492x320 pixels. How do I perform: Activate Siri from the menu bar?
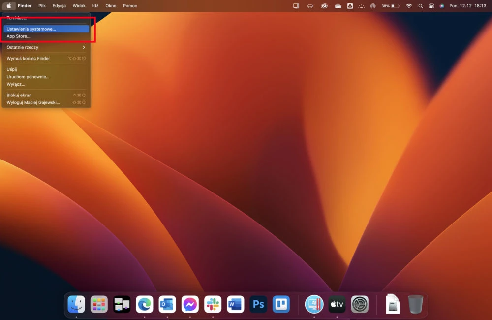(442, 5)
